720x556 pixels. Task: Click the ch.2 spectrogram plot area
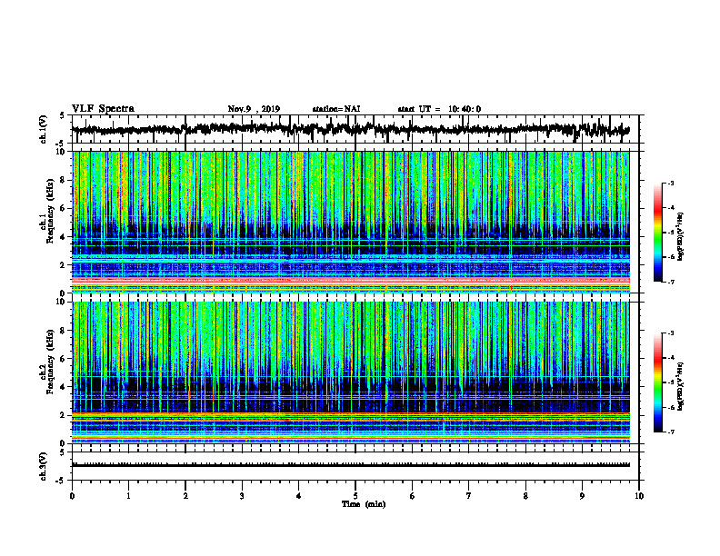(x=350, y=372)
